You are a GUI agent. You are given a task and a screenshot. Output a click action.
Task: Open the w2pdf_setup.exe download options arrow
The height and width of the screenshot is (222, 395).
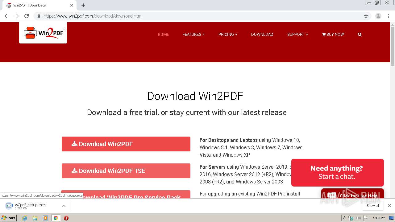[x=64, y=206]
